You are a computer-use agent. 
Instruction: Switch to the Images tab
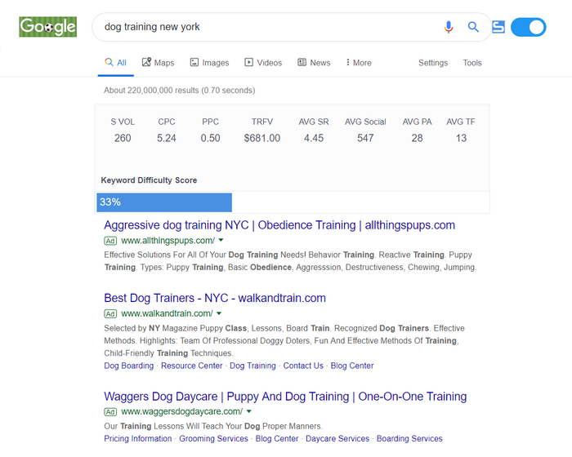pos(209,63)
